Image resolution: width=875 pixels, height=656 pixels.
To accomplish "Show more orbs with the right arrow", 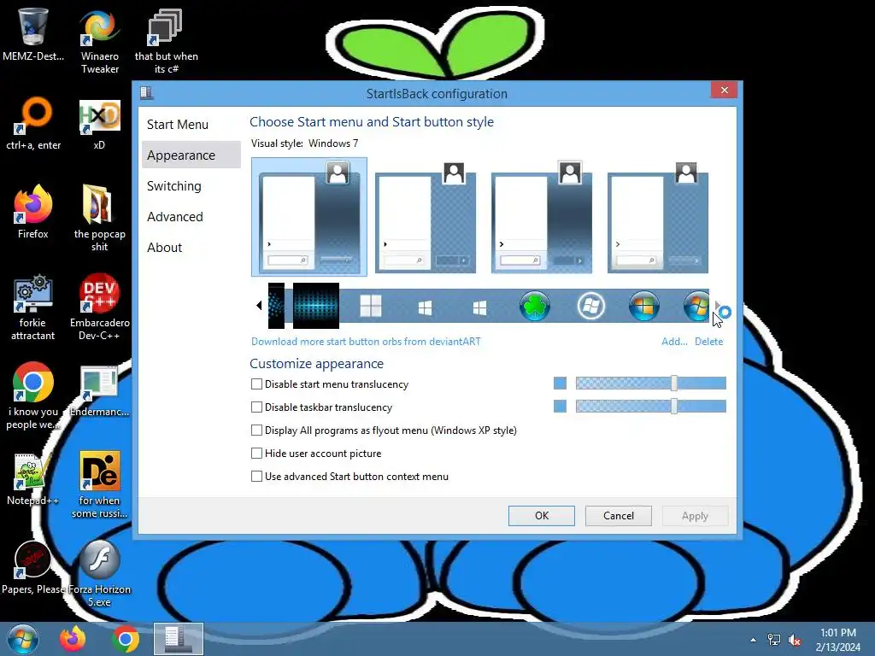I will tap(717, 305).
